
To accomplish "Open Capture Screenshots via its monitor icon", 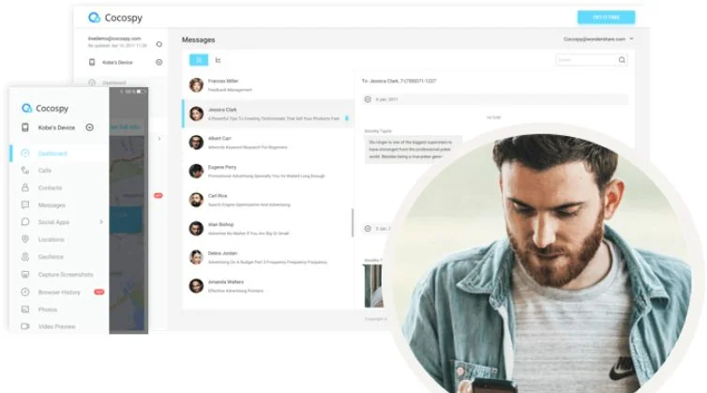I will pos(25,274).
